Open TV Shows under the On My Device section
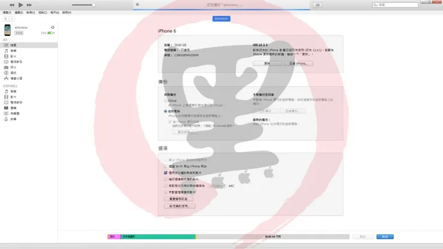 pos(29,102)
